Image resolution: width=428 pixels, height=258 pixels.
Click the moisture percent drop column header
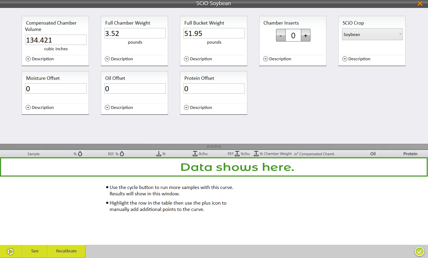78,154
